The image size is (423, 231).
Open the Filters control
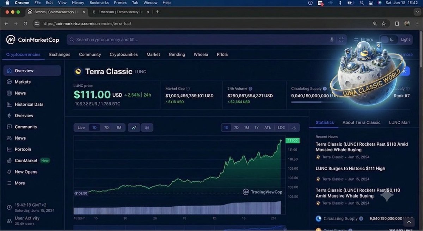(363, 39)
